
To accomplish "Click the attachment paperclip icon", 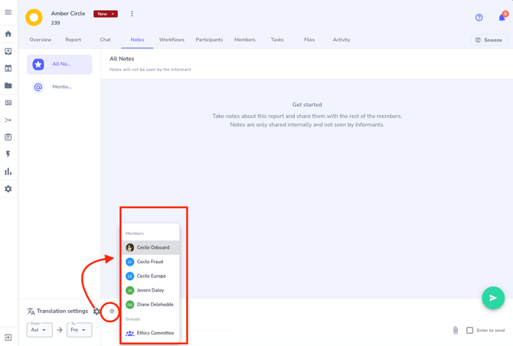I will 456,330.
